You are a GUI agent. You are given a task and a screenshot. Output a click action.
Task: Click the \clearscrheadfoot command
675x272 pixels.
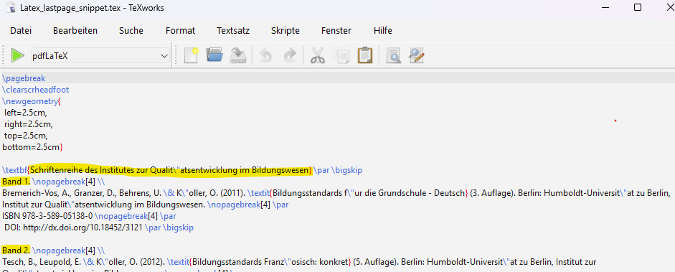35,90
